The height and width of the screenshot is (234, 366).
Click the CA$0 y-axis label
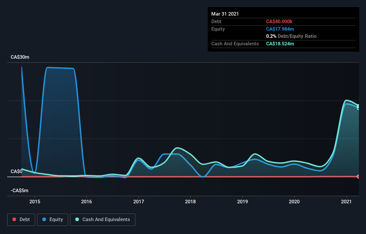[x=16, y=171]
